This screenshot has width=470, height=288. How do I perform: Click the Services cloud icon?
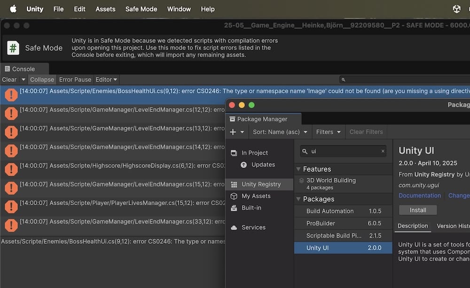(234, 228)
